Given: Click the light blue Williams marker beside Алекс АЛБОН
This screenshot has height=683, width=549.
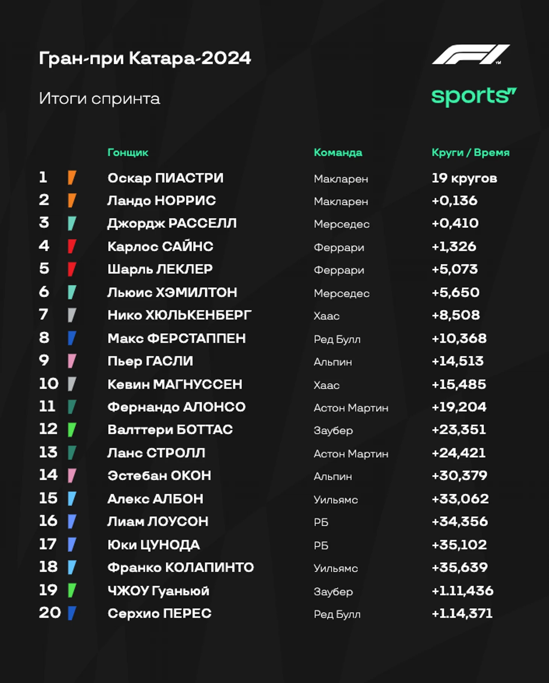Looking at the screenshot, I should point(72,499).
